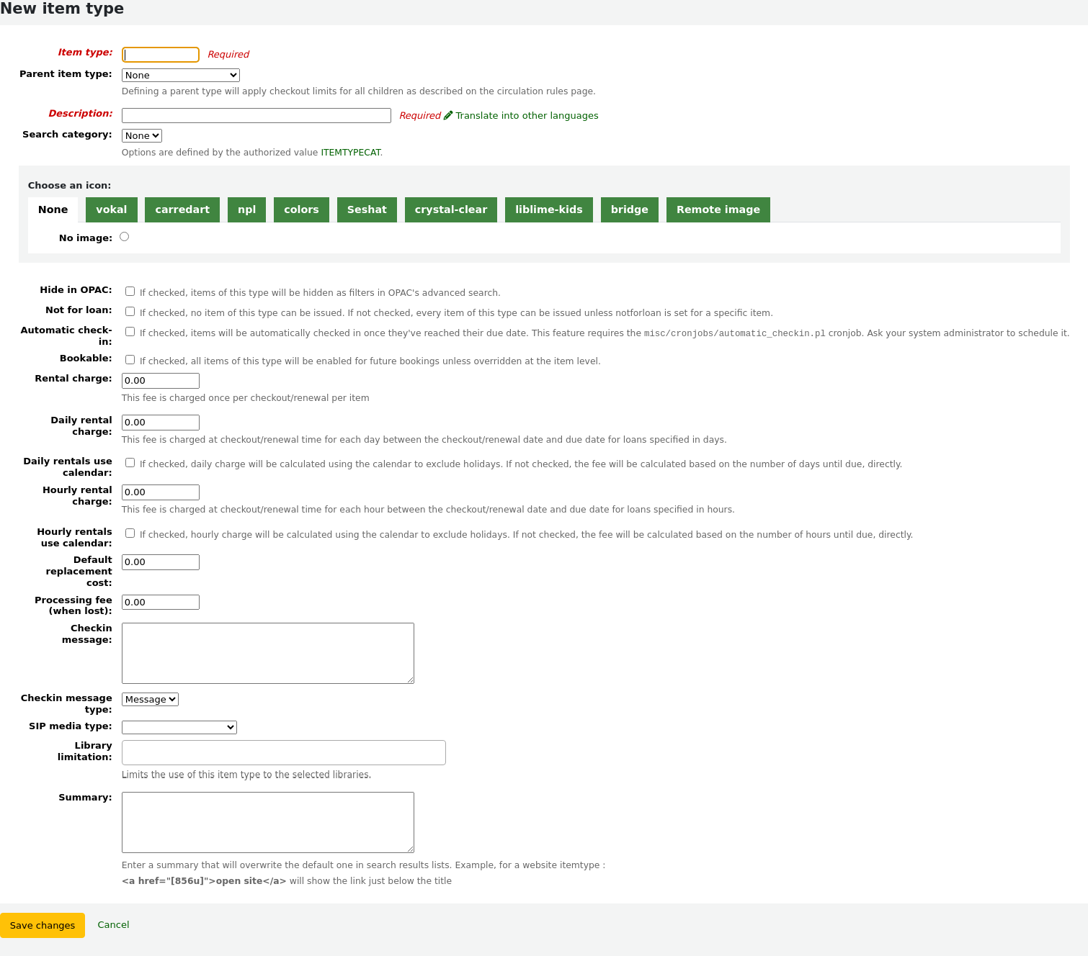This screenshot has height=956, width=1088.
Task: Switch to the crystal-clear icons tab
Action: coord(451,209)
